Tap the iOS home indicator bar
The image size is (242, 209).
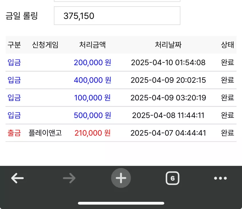[x=121, y=203]
